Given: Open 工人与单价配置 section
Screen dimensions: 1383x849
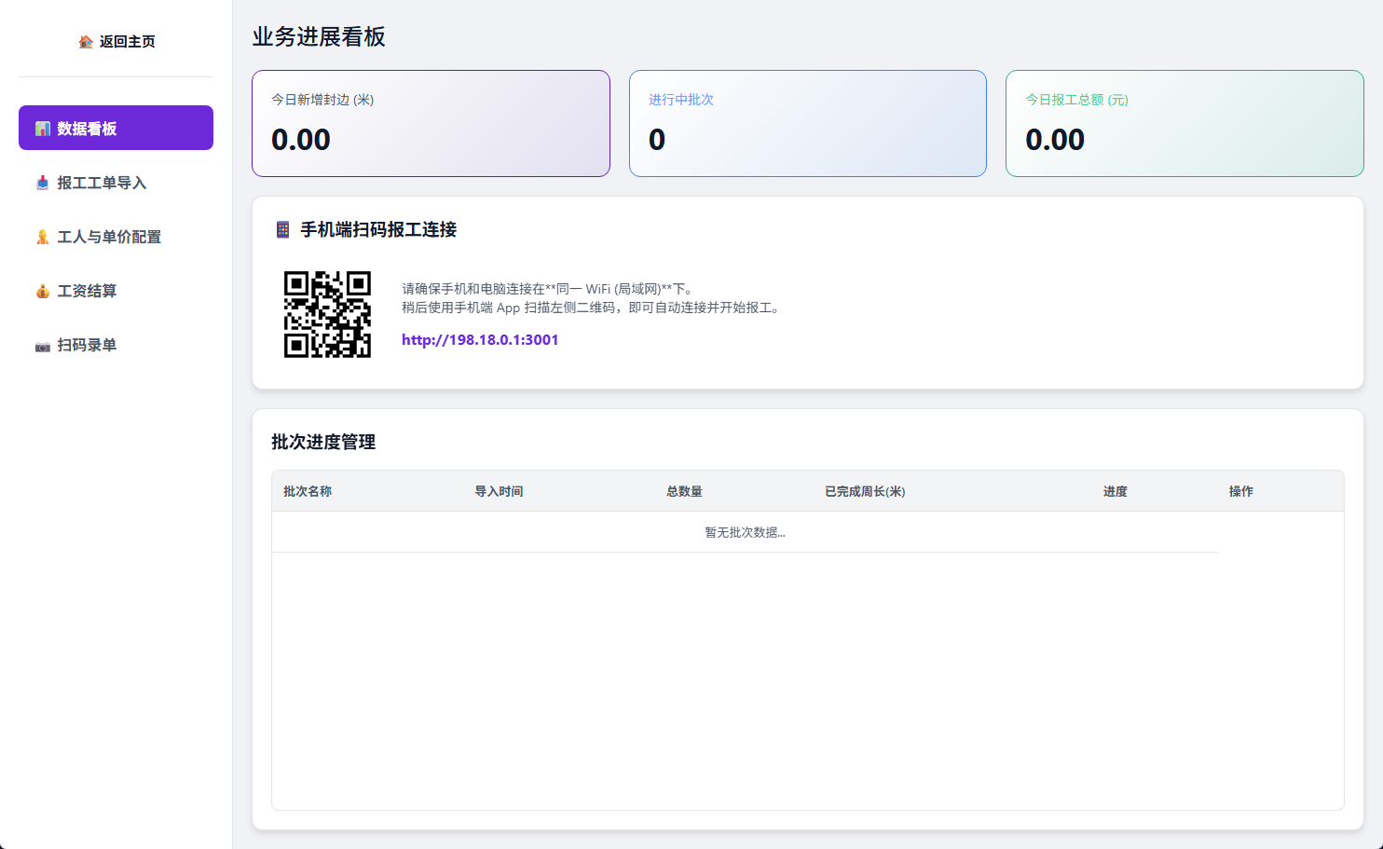Looking at the screenshot, I should click(116, 237).
